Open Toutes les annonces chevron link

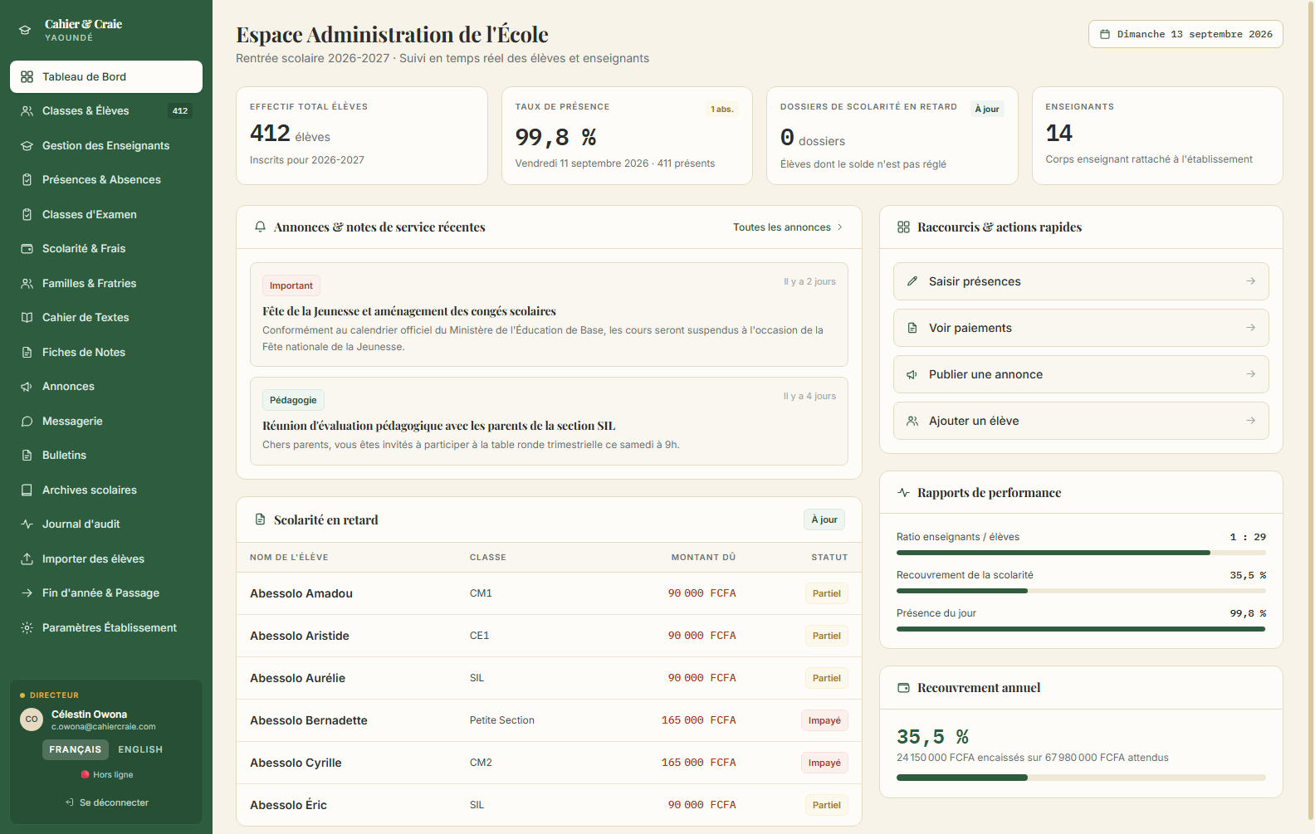coord(788,227)
